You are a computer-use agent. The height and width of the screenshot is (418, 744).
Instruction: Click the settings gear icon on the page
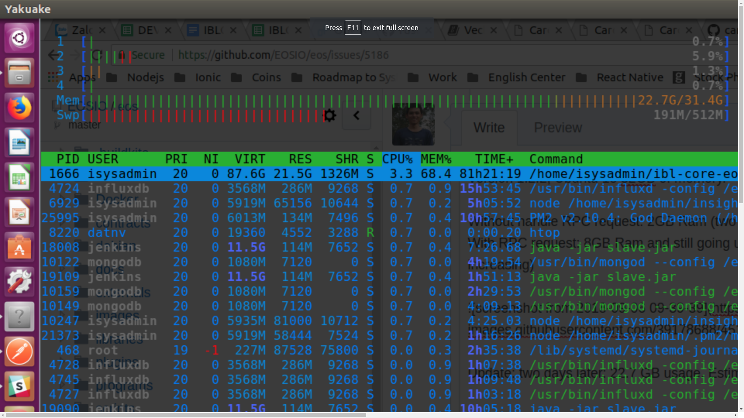click(329, 115)
